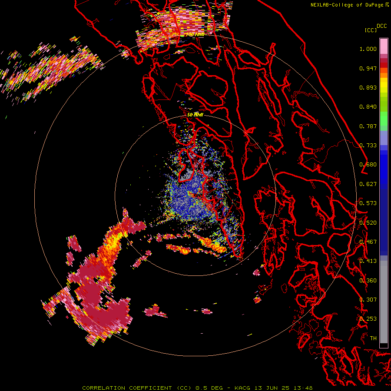Click the 0.947 legend value
Screen dimensions: 391x391
click(x=368, y=68)
